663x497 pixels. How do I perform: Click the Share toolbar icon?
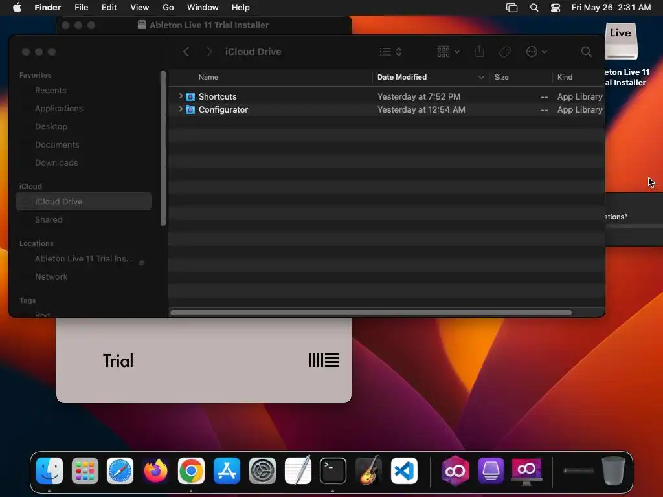[479, 52]
